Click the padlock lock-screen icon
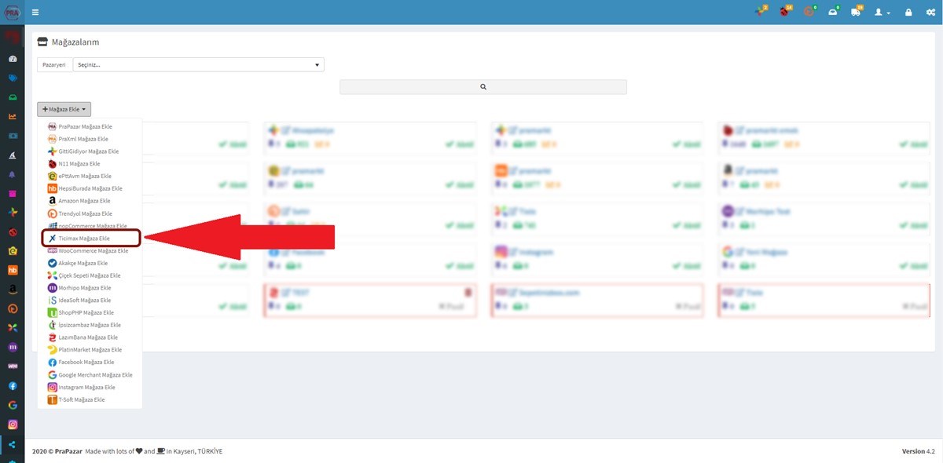Viewport: 943px width, 463px height. click(x=908, y=13)
